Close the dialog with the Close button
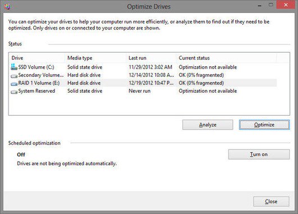Image resolution: width=298 pixels, height=214 pixels. 271,202
